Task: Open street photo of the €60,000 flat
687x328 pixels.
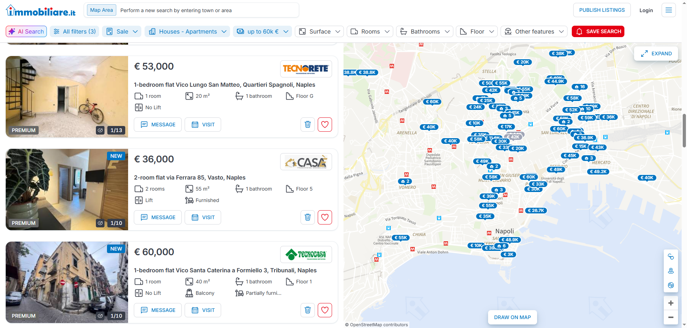Action: 67,282
